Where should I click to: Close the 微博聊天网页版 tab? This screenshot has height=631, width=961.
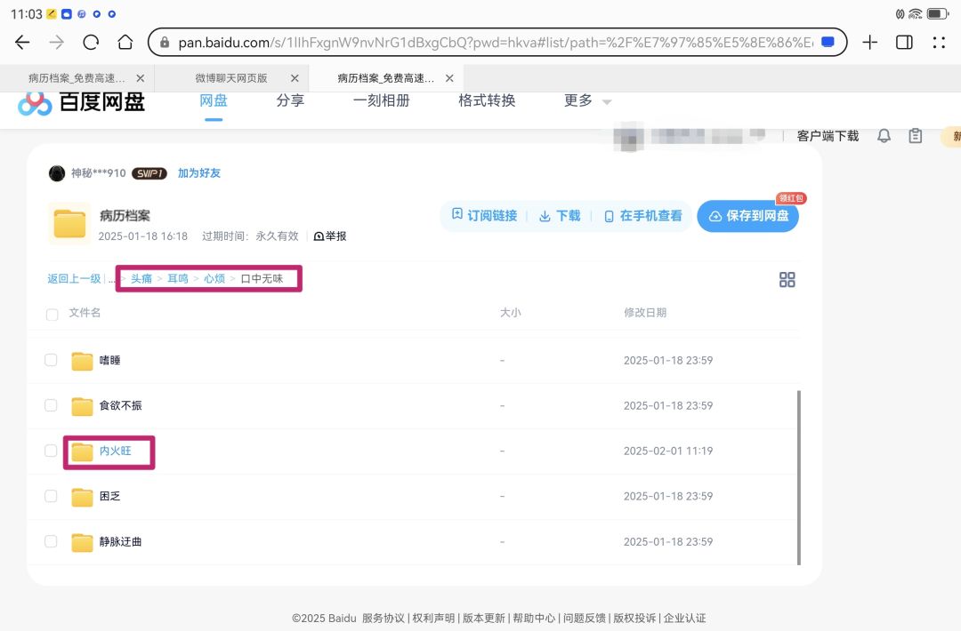click(x=295, y=78)
